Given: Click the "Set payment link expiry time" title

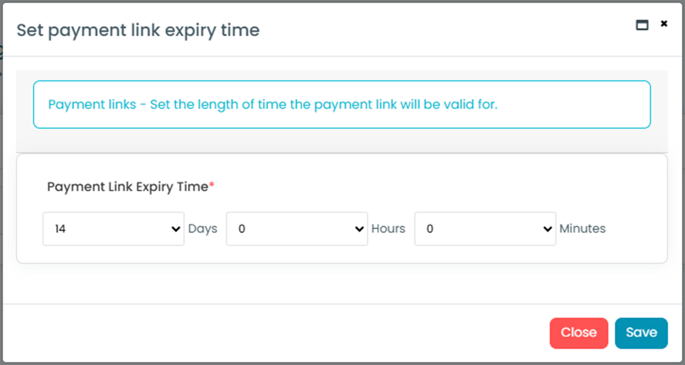Looking at the screenshot, I should click(138, 30).
